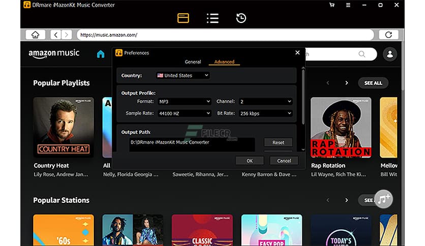Click the Rap Rotation title text

[328, 166]
